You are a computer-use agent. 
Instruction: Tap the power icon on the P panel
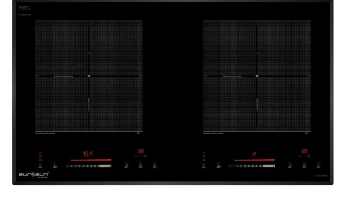[x=304, y=166]
